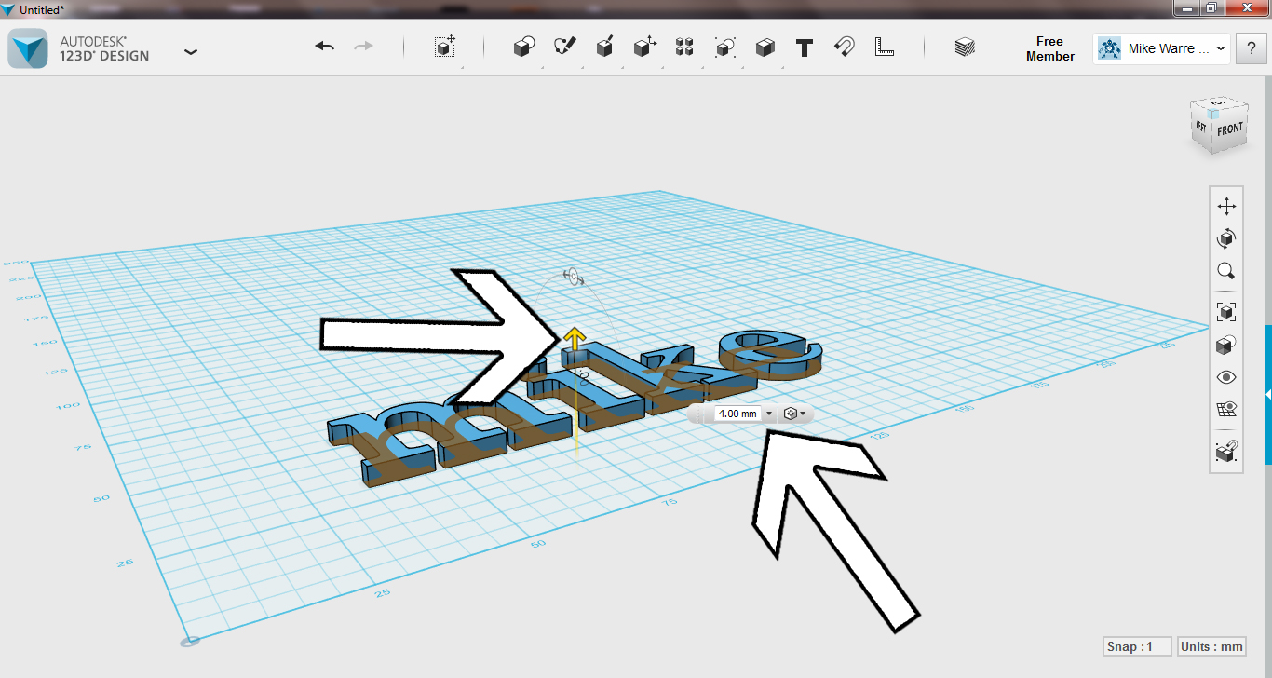Image resolution: width=1272 pixels, height=678 pixels.
Task: Toggle the show/hide eye icon
Action: [1226, 377]
